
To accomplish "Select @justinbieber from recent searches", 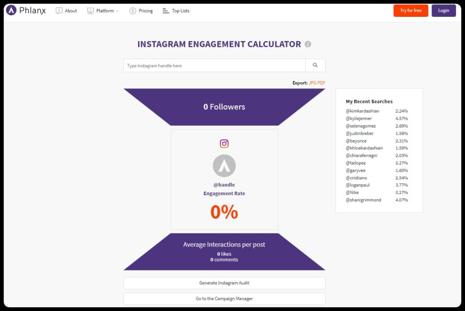I will point(360,133).
